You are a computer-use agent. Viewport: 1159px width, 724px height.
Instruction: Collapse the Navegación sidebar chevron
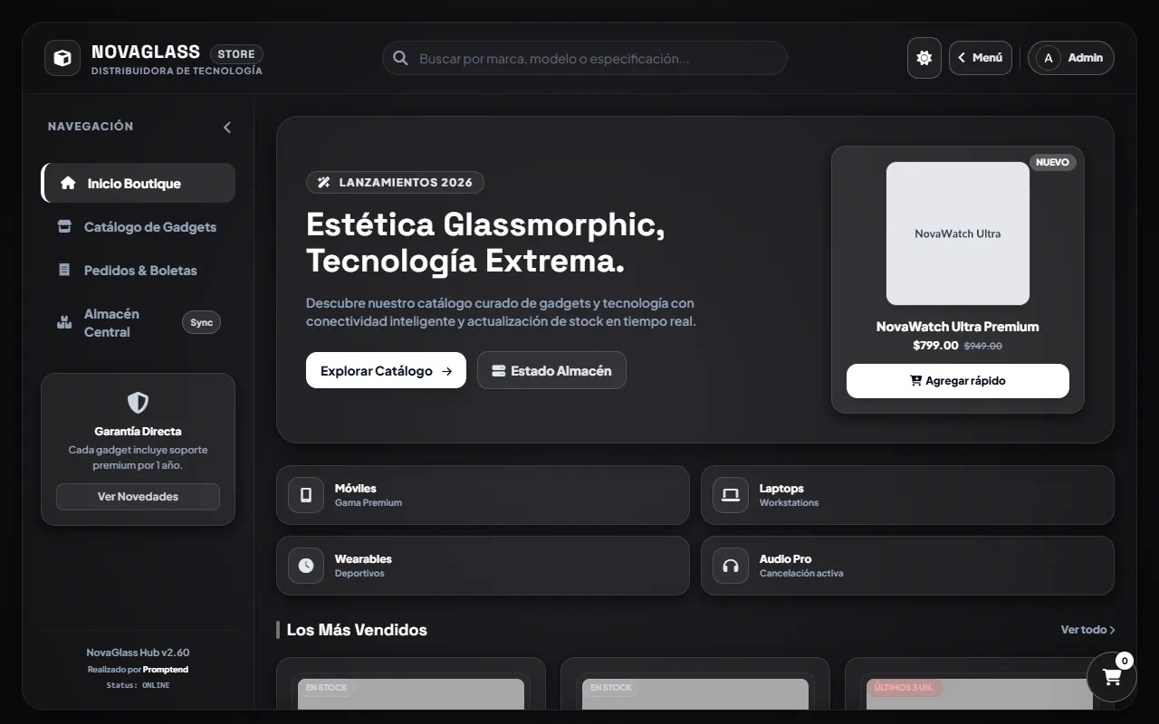pyautogui.click(x=227, y=128)
